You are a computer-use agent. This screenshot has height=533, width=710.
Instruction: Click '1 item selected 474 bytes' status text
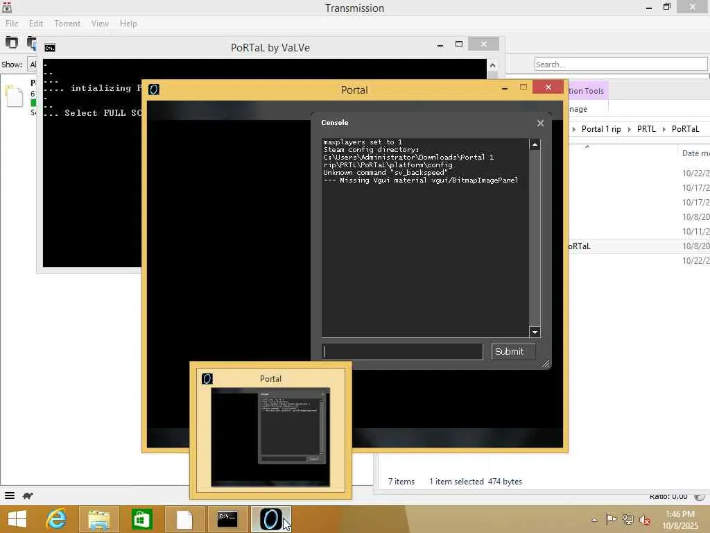tap(476, 482)
